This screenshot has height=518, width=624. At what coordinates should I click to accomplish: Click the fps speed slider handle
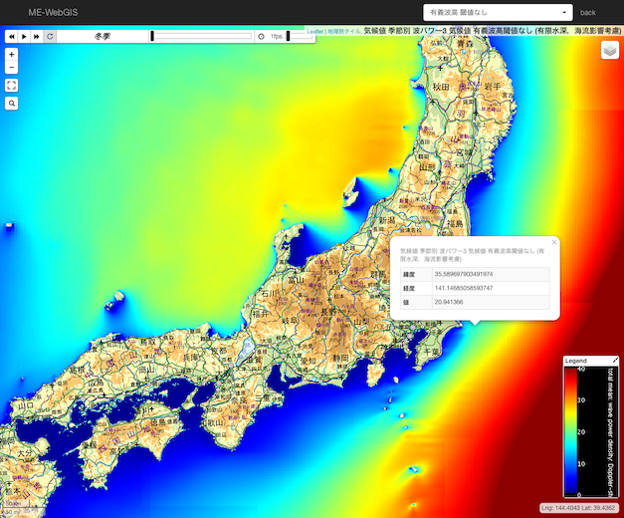coord(288,36)
